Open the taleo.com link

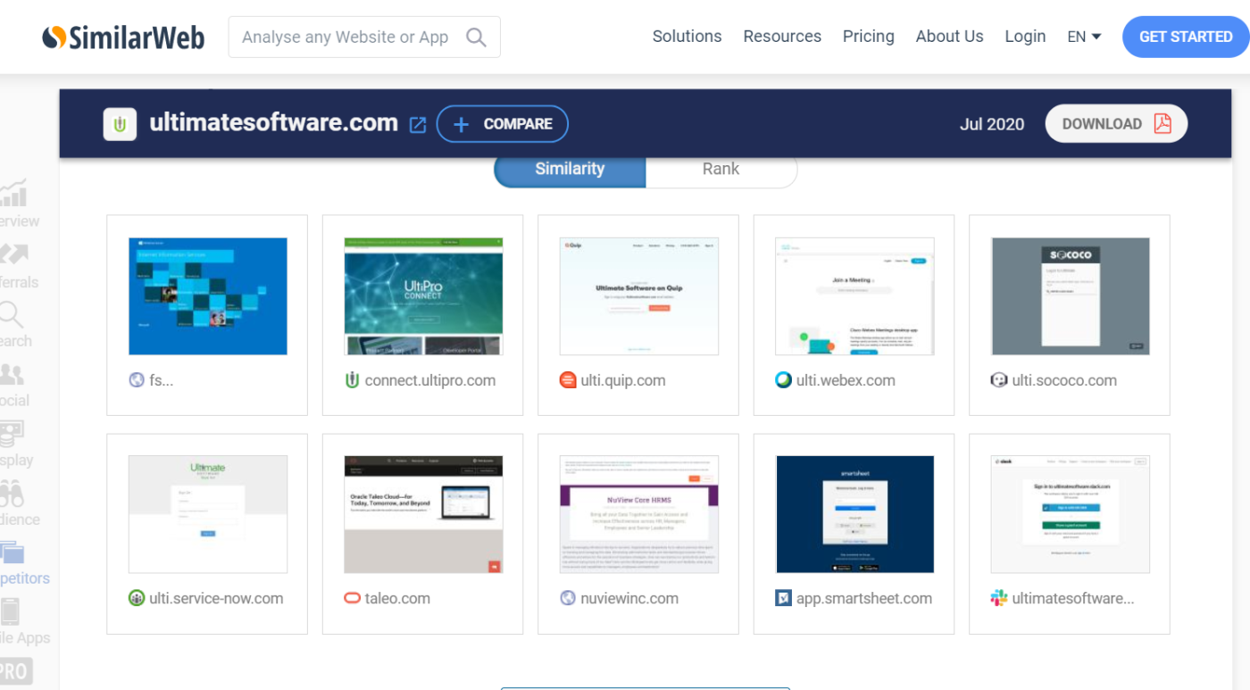click(397, 598)
